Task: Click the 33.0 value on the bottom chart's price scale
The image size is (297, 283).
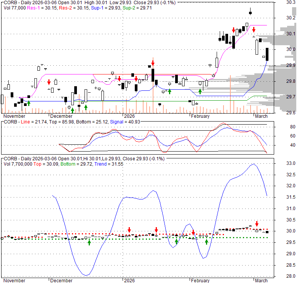Action: tap(291, 163)
